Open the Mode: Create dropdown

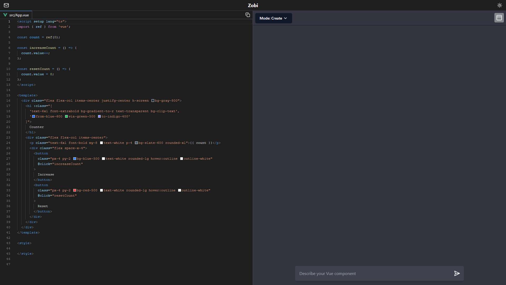point(273,18)
